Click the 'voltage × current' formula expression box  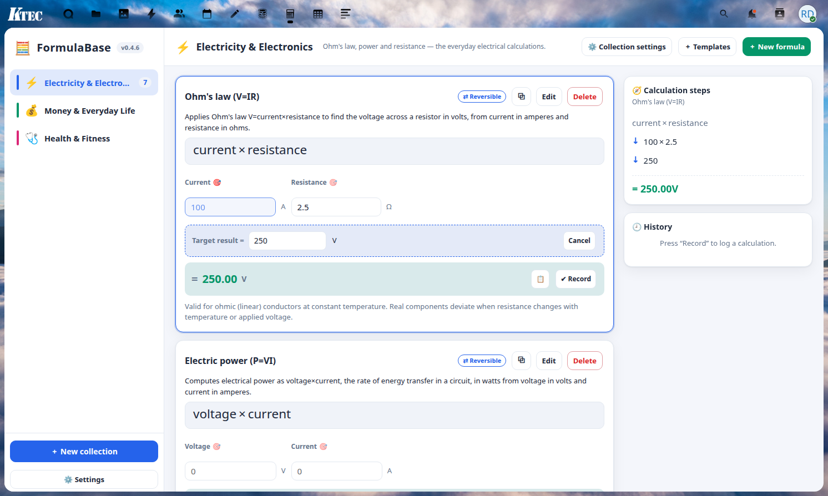point(394,415)
